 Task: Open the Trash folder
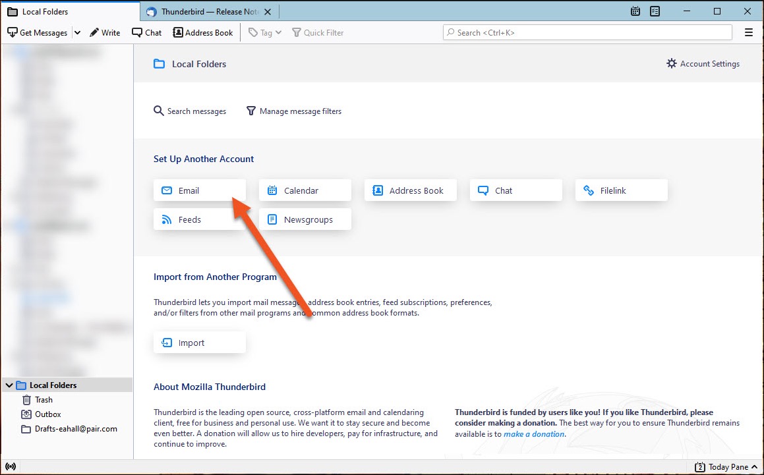click(x=38, y=400)
